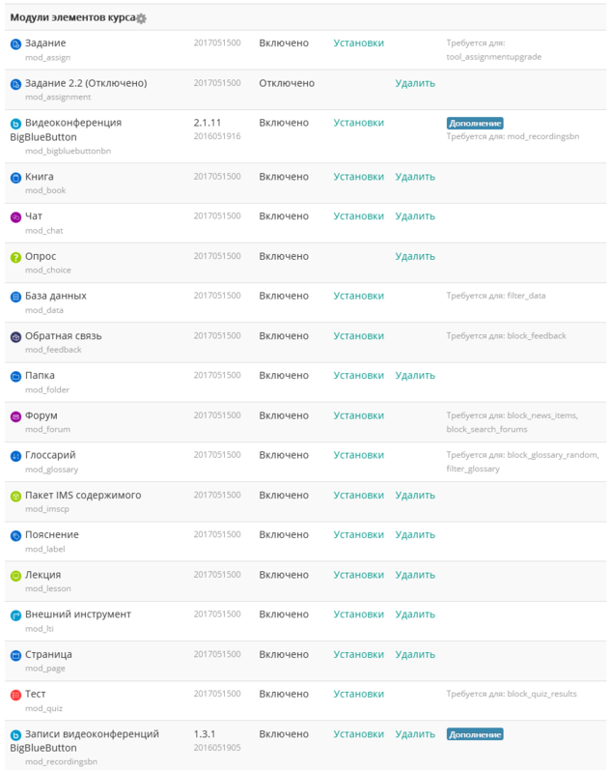
Task: Click the Глоссарий module icon
Action: coord(15,456)
